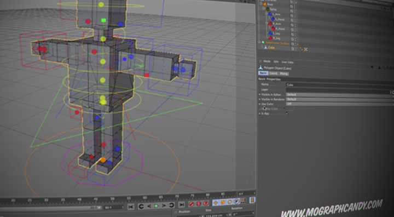Click frame 60 on timeline ruler

click(x=145, y=198)
